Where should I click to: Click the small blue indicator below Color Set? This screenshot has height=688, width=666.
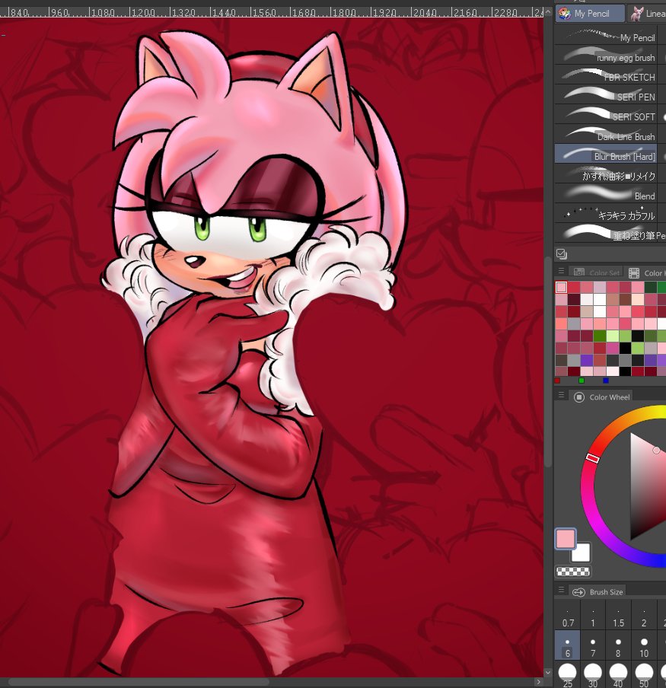606,381
